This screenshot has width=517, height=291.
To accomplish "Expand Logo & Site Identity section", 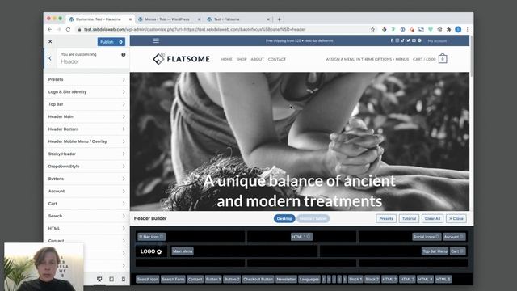I will pos(86,91).
